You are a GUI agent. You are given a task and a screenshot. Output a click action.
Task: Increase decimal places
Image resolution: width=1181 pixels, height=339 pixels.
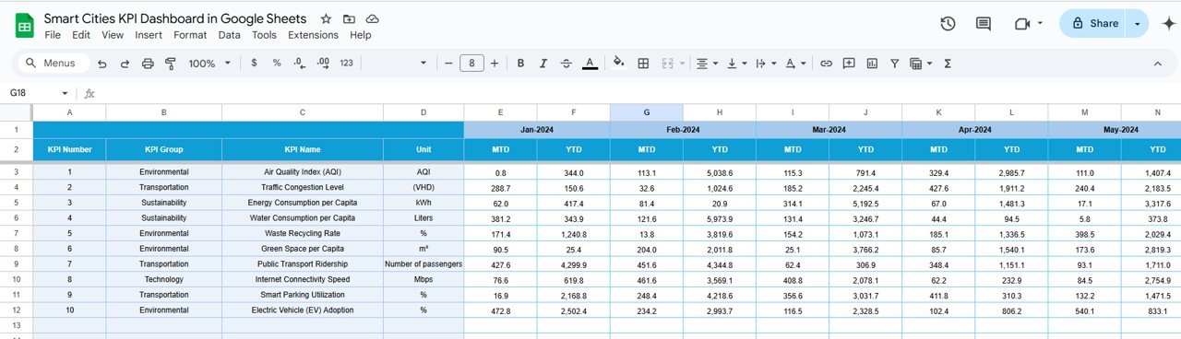[x=323, y=64]
